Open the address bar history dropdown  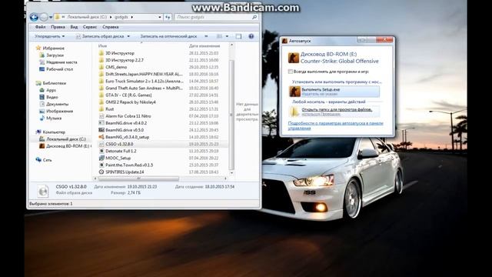pyautogui.click(x=160, y=17)
